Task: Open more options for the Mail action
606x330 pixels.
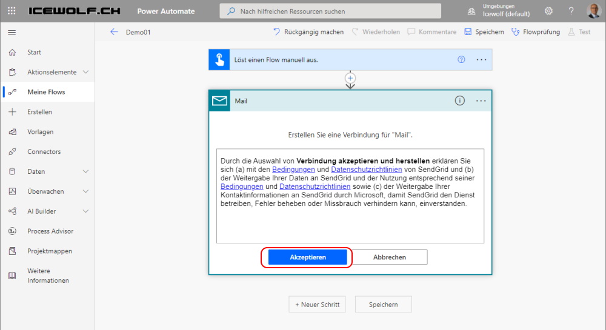Action: pyautogui.click(x=481, y=101)
